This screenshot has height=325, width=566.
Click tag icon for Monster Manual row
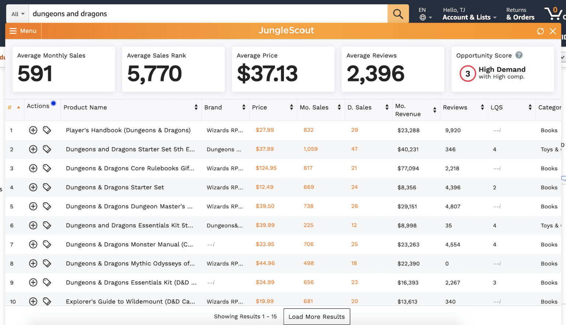[x=47, y=244]
